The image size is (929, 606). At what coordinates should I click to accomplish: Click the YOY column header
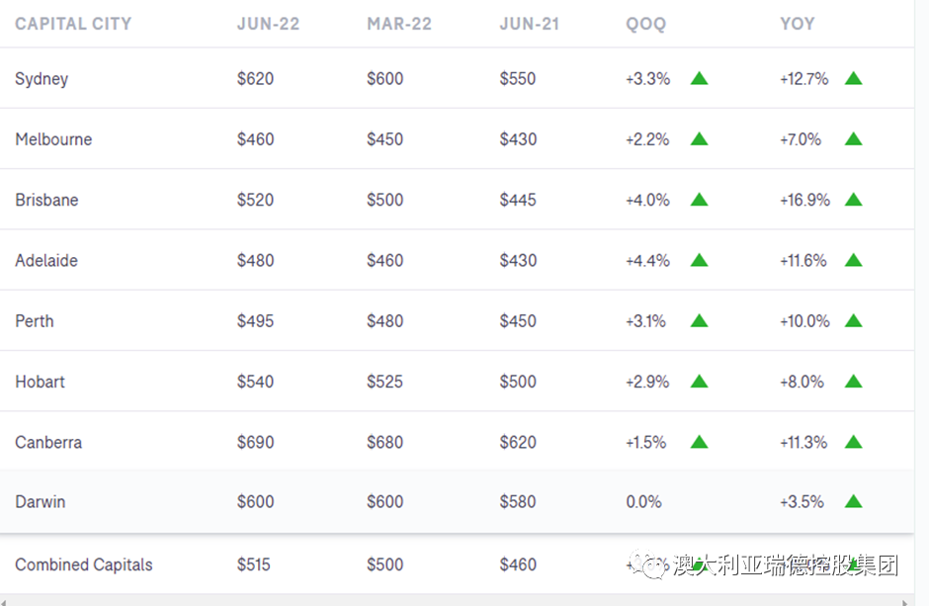click(798, 24)
